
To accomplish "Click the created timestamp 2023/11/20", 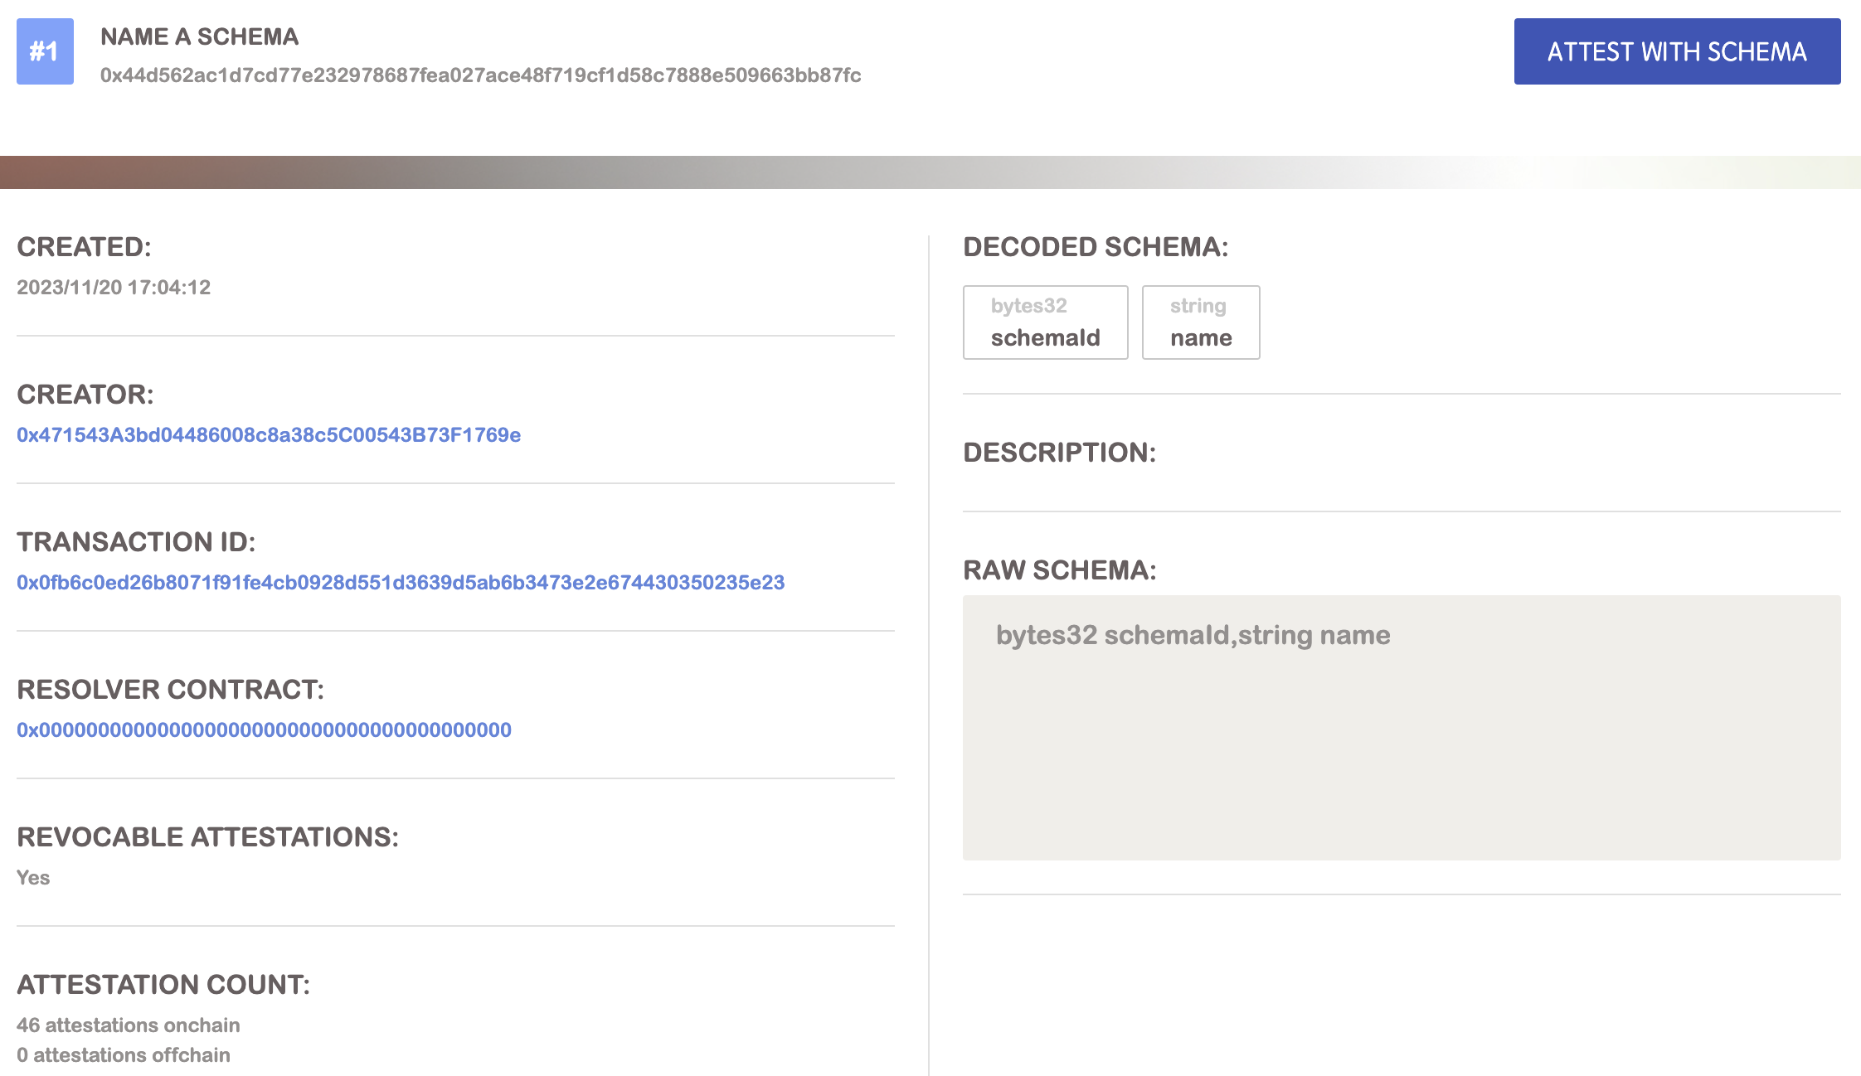I will (x=114, y=288).
